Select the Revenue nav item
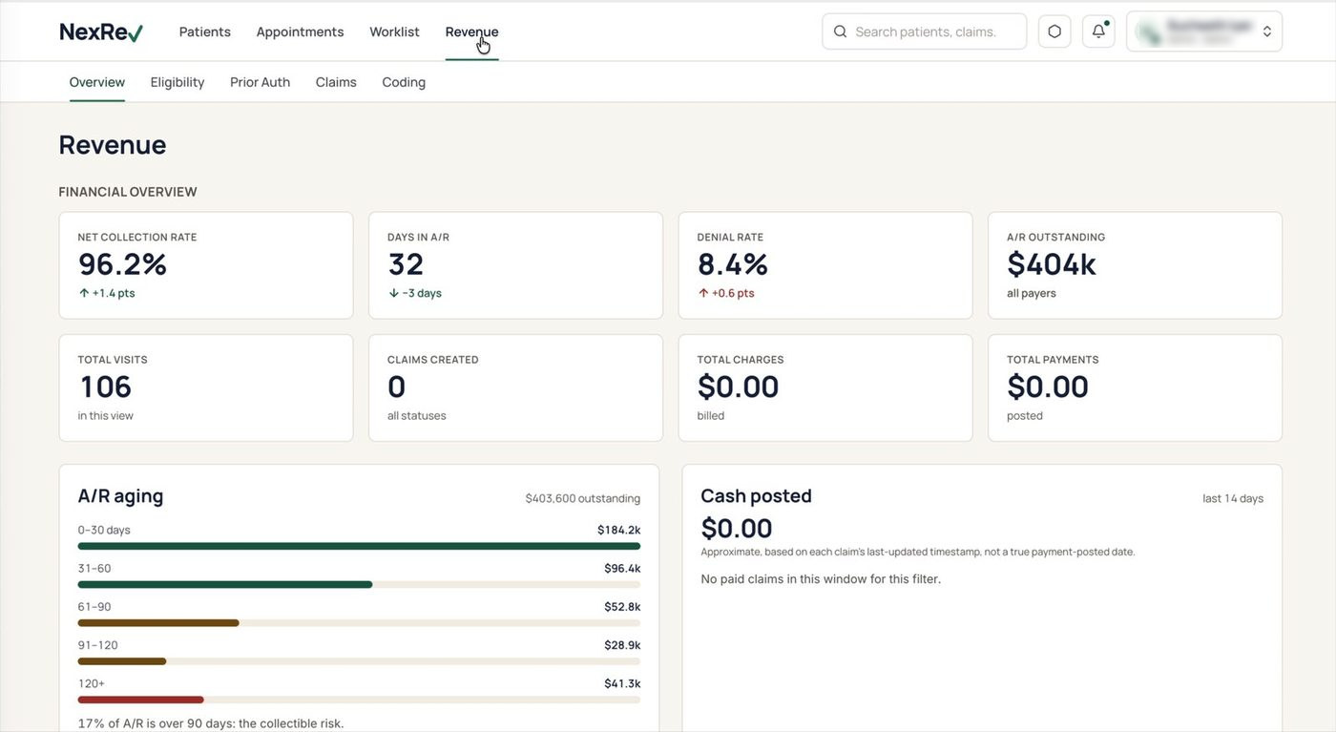Image resolution: width=1336 pixels, height=732 pixels. coord(471,31)
